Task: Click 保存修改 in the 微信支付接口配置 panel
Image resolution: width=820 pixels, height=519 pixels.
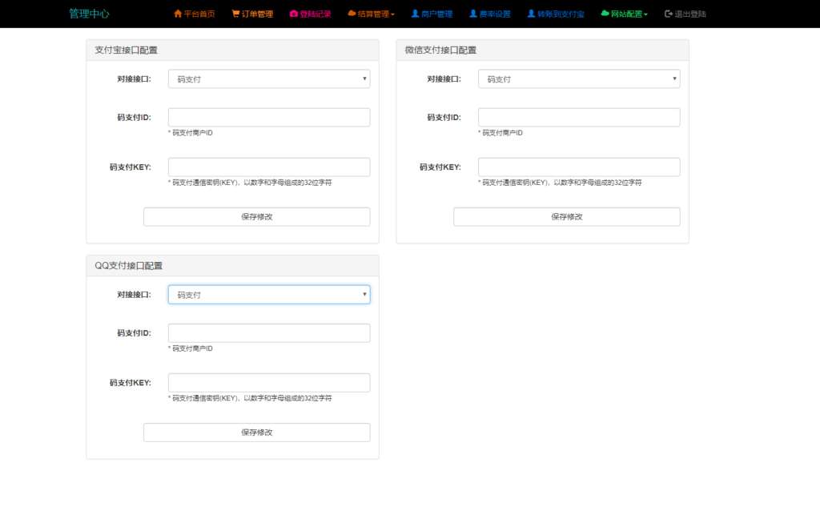Action: [566, 216]
